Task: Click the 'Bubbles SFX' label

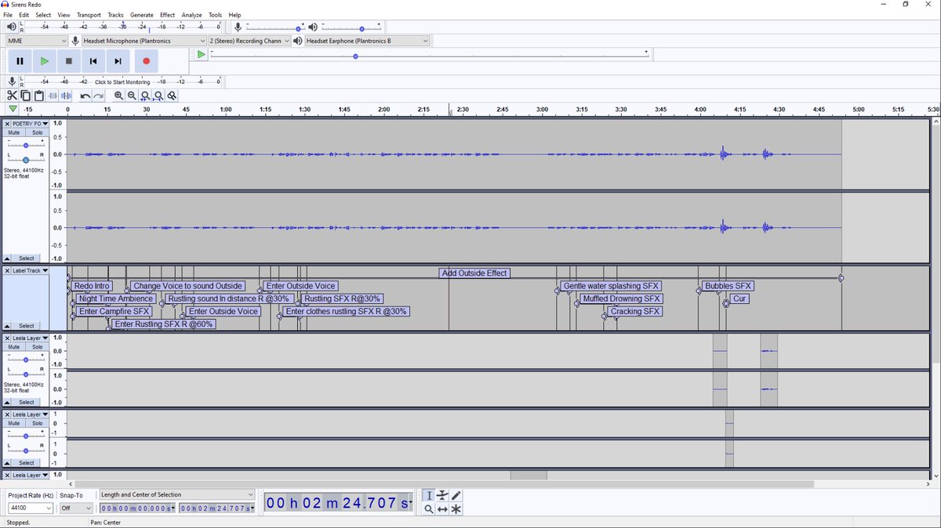Action: pyautogui.click(x=728, y=286)
